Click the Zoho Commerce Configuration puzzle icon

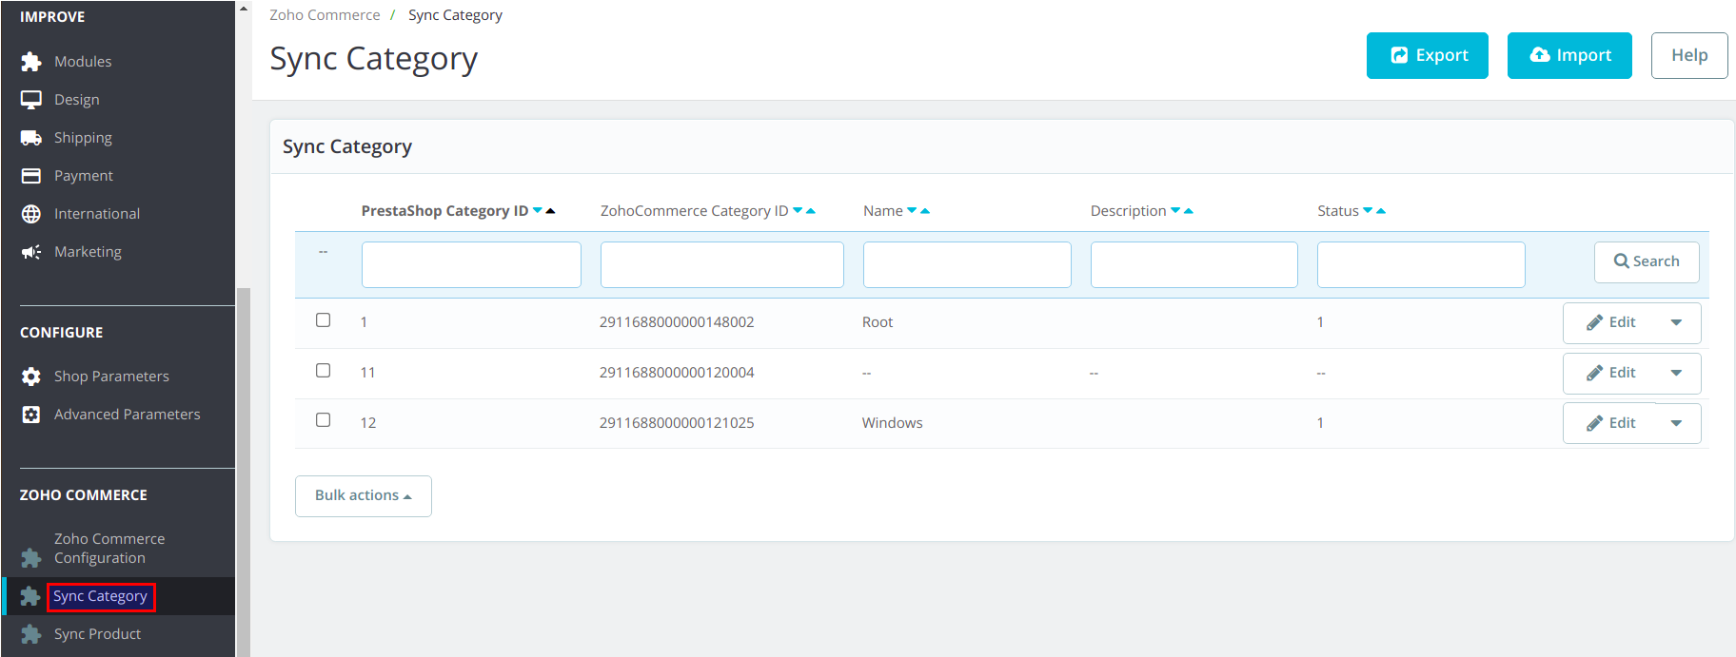31,557
